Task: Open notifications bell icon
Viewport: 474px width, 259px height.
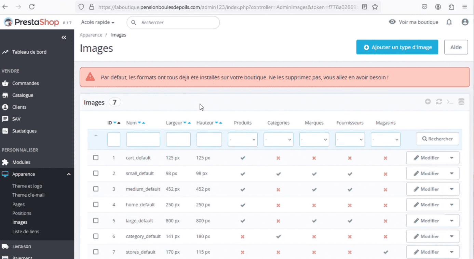Action: [449, 22]
